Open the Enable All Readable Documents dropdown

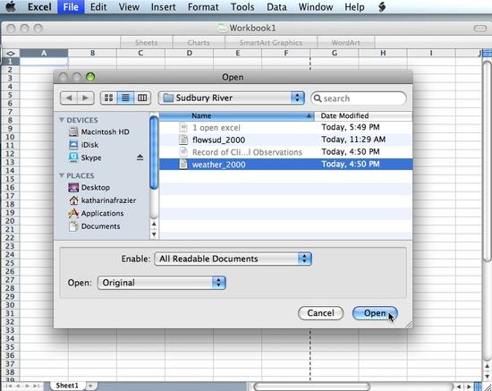[233, 259]
